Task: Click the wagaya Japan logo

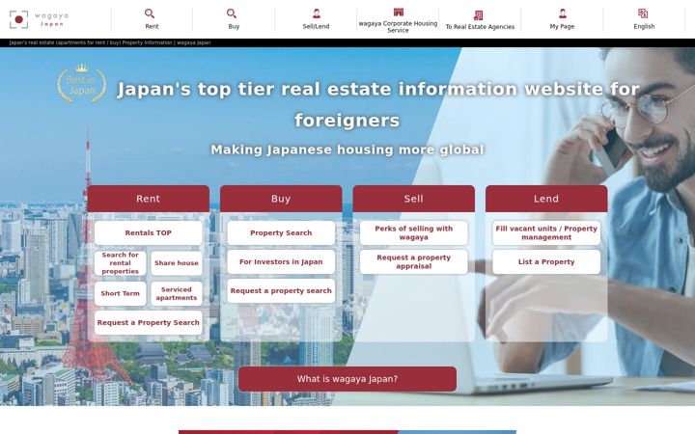Action: (39, 19)
